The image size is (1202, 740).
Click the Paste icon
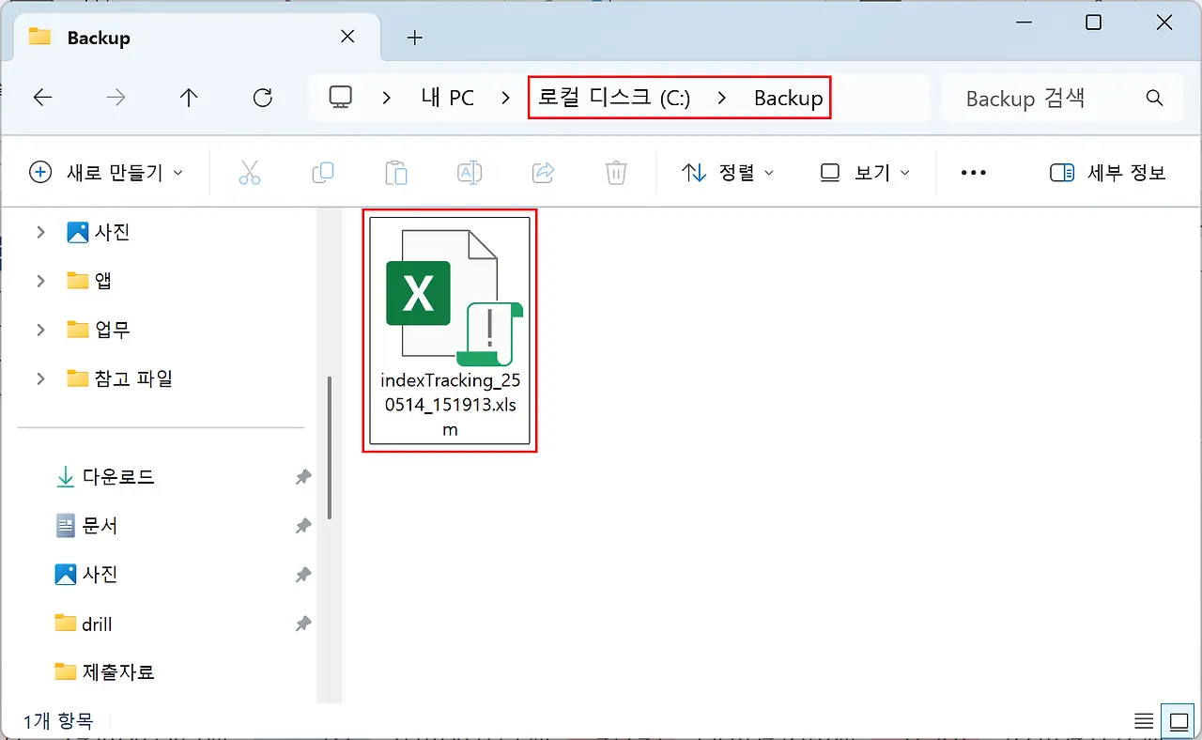(x=395, y=172)
